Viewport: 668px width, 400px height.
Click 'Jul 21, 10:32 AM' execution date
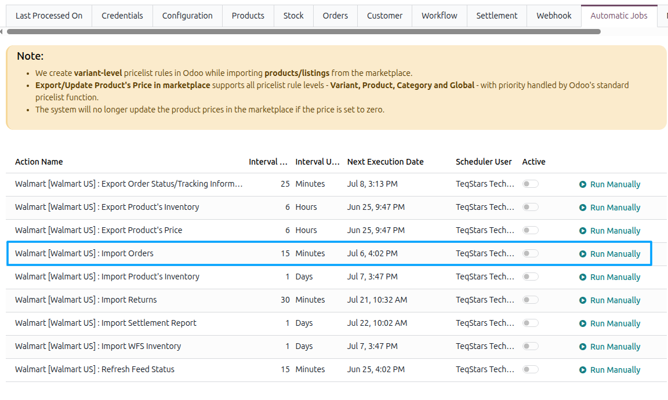click(377, 300)
